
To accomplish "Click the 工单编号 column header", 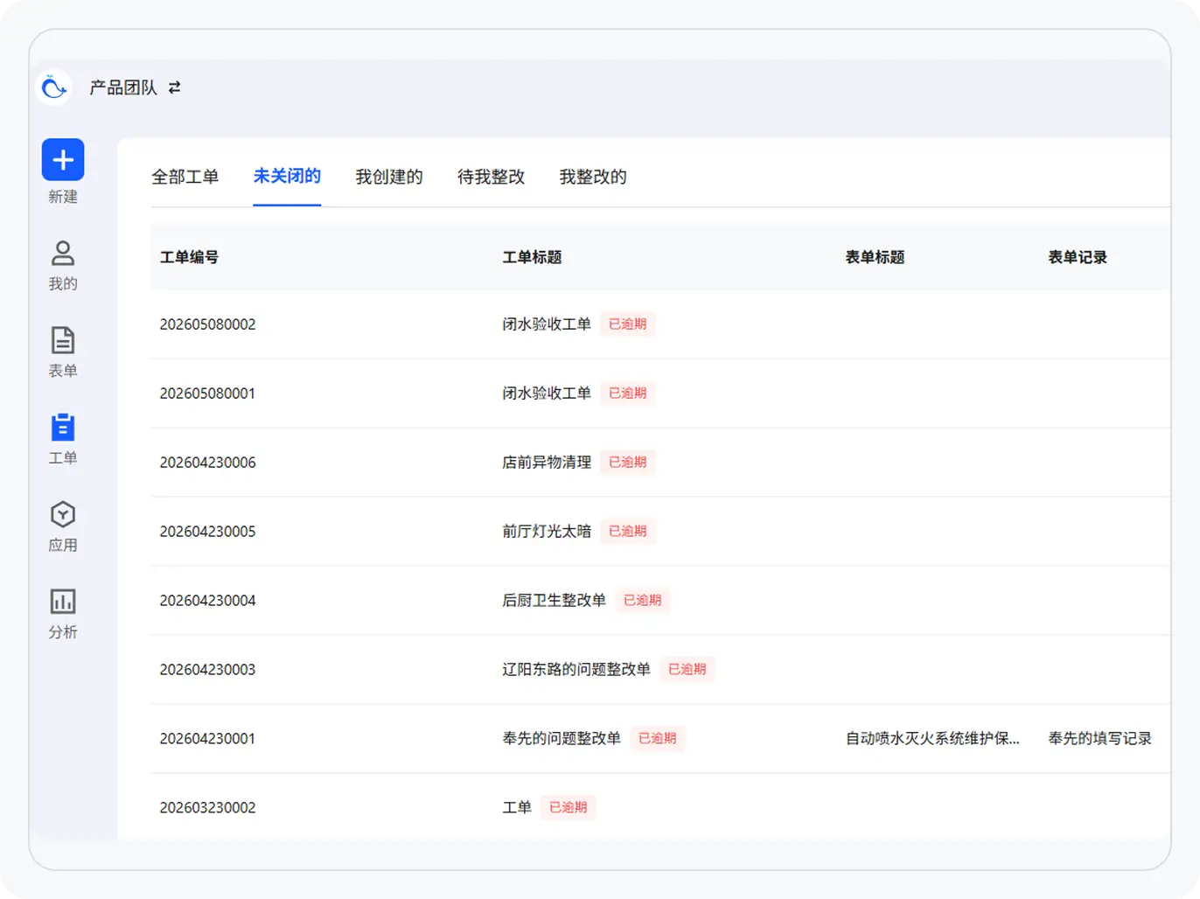I will (x=189, y=257).
